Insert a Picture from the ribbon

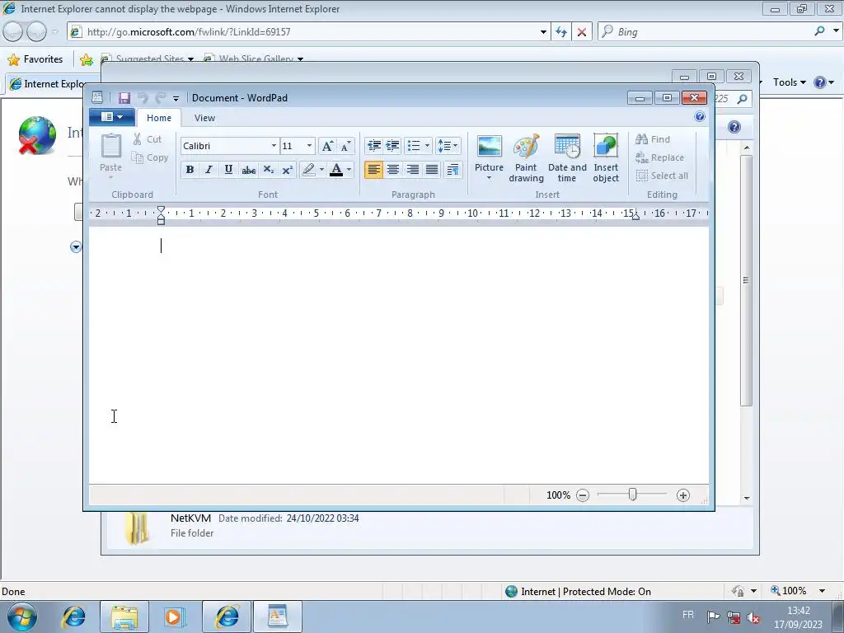point(490,157)
